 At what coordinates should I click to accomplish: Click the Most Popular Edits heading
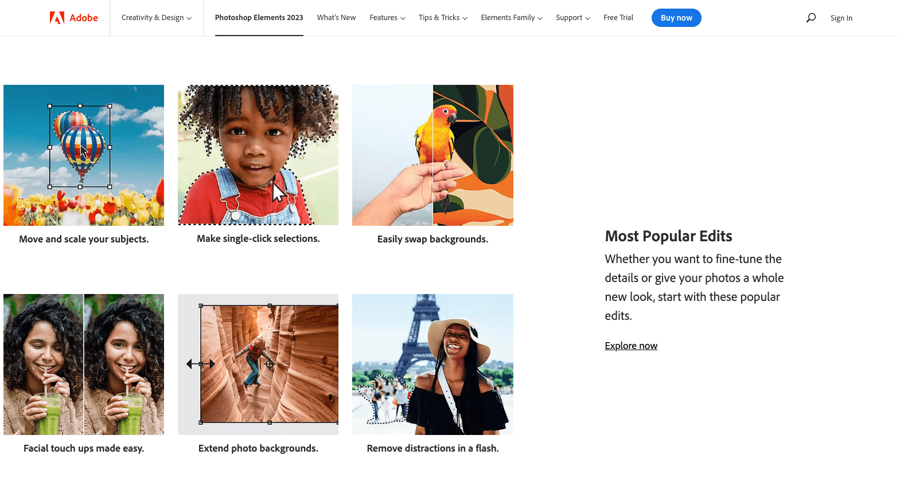pos(668,236)
